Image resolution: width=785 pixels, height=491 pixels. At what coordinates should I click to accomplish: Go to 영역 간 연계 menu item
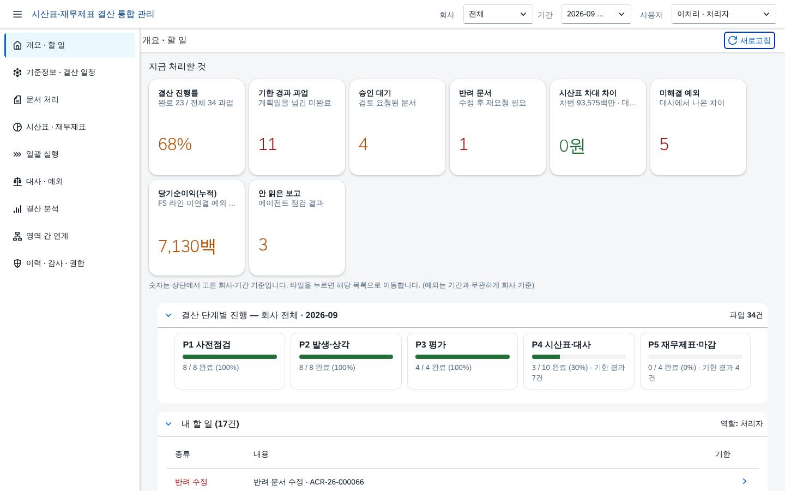[x=70, y=236]
